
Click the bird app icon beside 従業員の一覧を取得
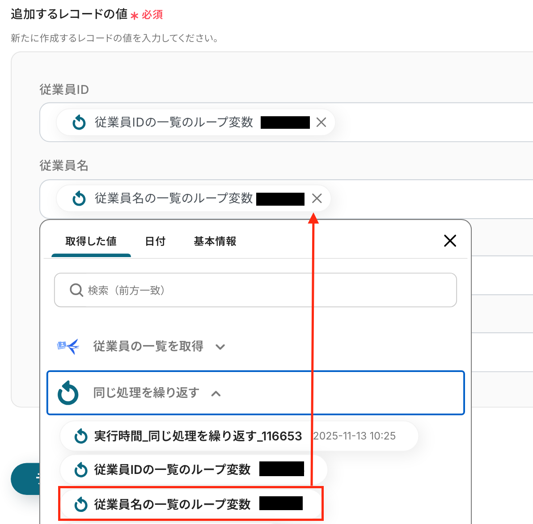click(x=68, y=347)
